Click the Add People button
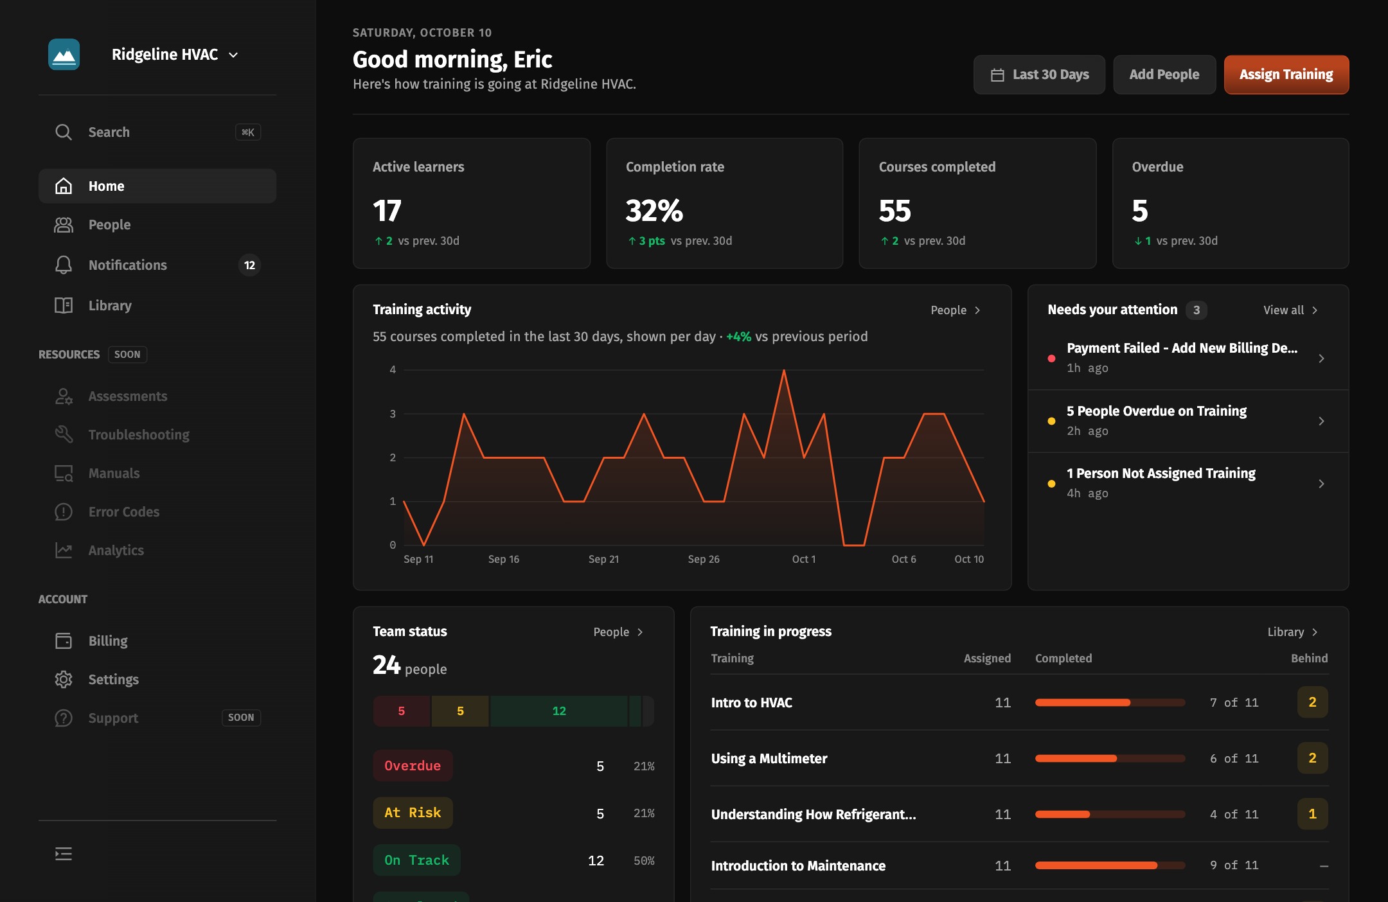This screenshot has height=902, width=1388. pos(1164,75)
